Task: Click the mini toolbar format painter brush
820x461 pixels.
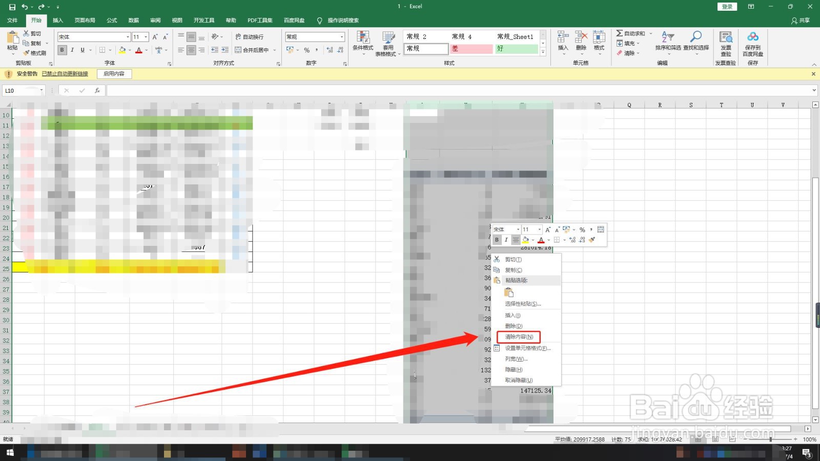Action: click(x=592, y=240)
